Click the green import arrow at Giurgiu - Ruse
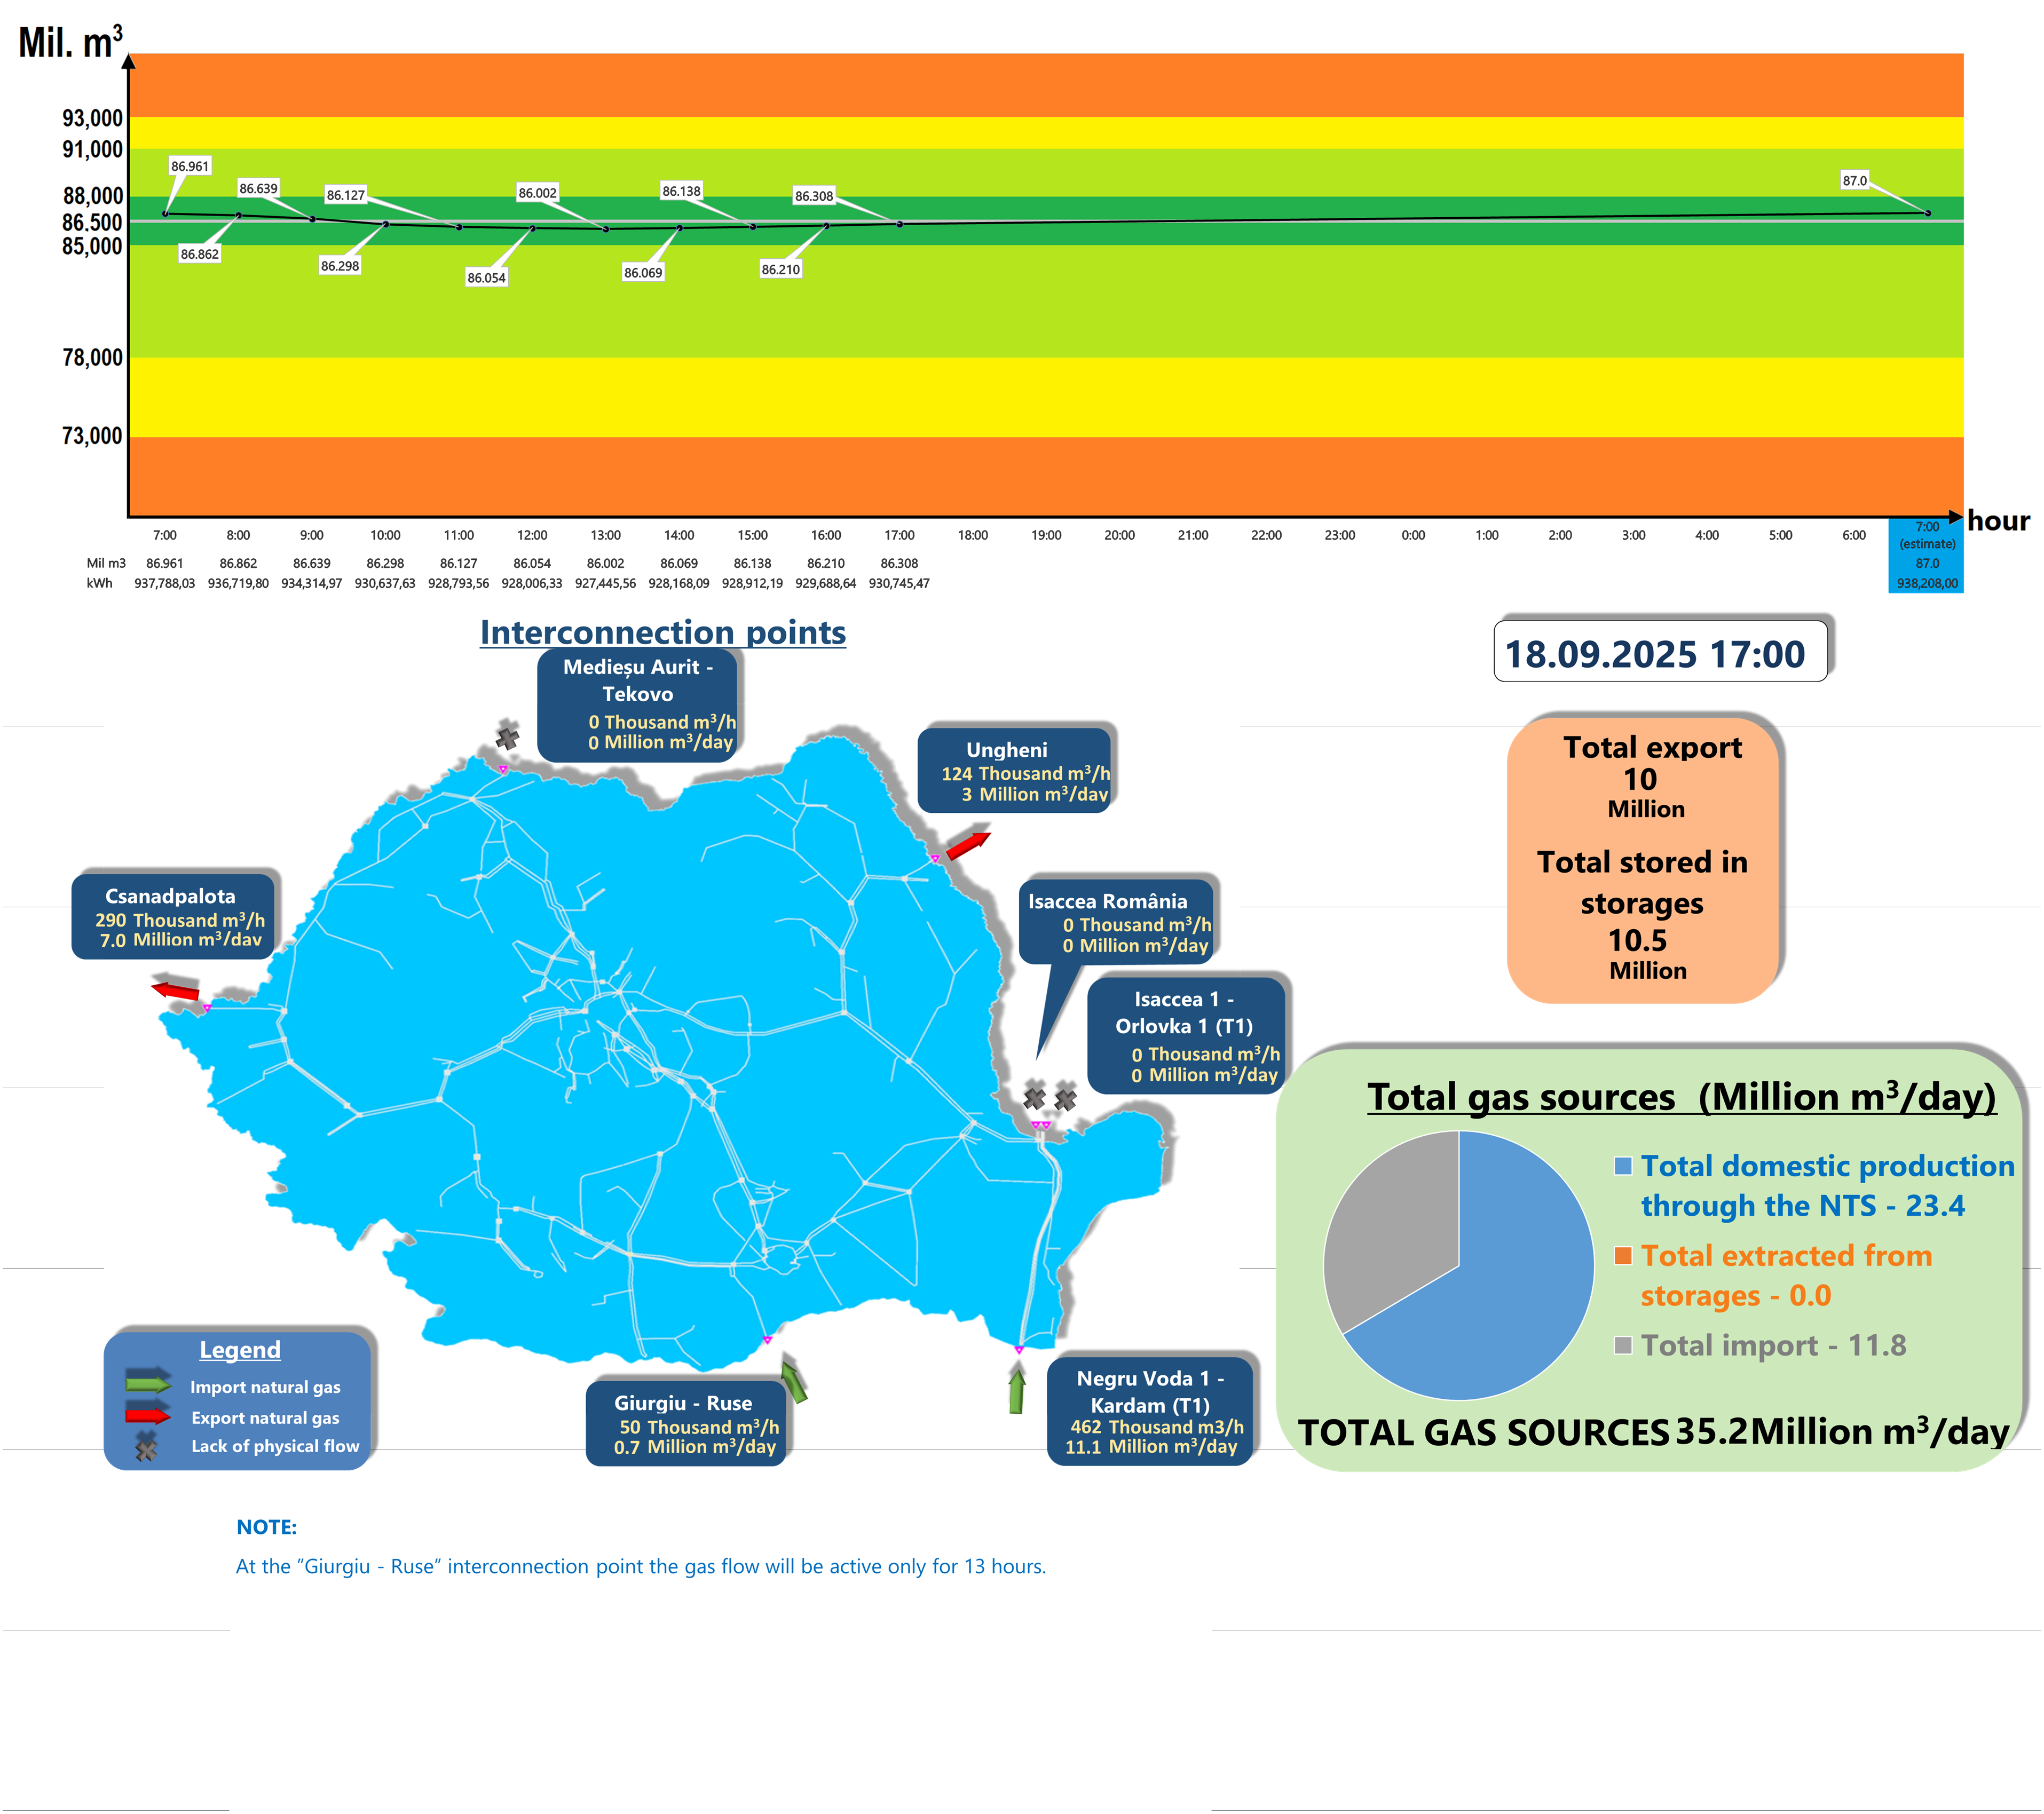 tap(794, 1381)
